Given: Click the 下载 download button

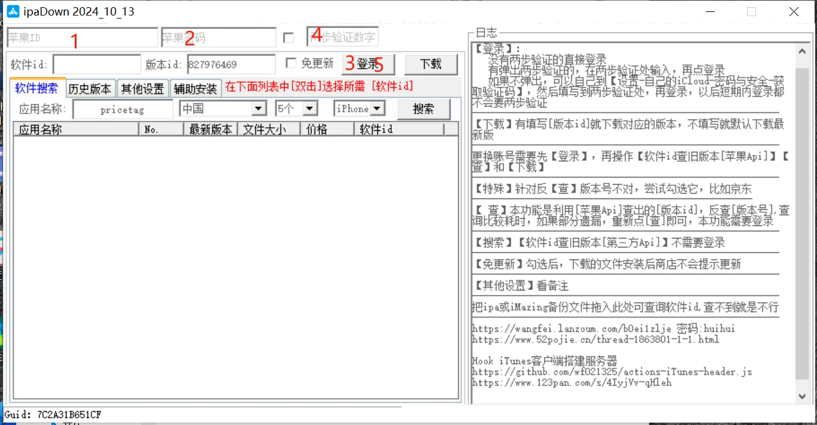Looking at the screenshot, I should 431,63.
